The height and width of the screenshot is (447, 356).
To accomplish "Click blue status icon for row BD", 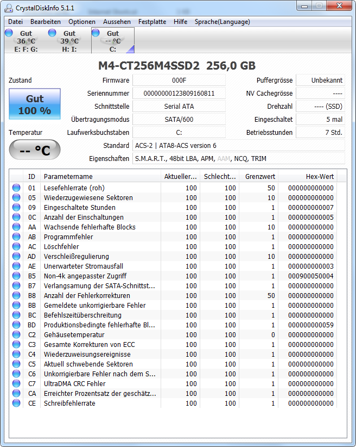I will [16, 325].
